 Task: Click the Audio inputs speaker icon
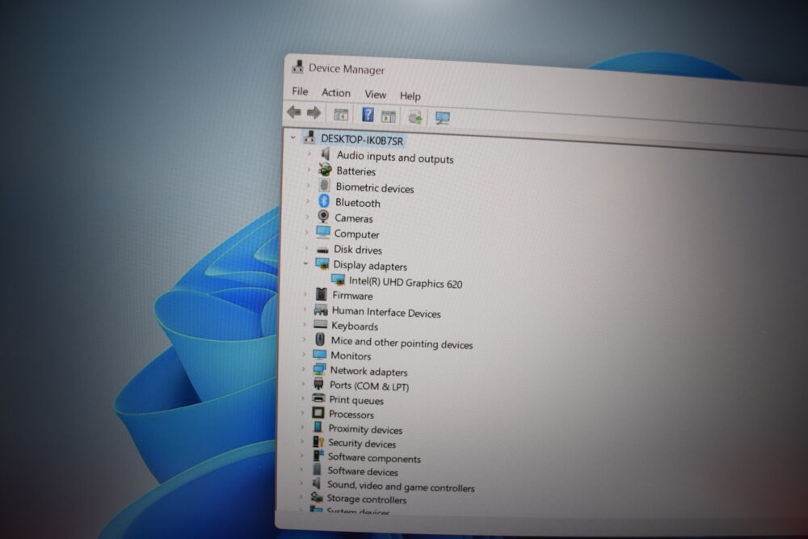(x=325, y=154)
